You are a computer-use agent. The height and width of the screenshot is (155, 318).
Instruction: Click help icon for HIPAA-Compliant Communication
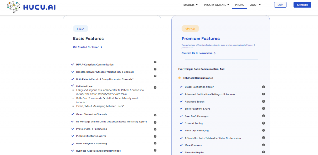pyautogui.click(x=155, y=62)
